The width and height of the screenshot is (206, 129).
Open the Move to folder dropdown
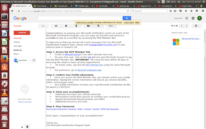click(89, 26)
